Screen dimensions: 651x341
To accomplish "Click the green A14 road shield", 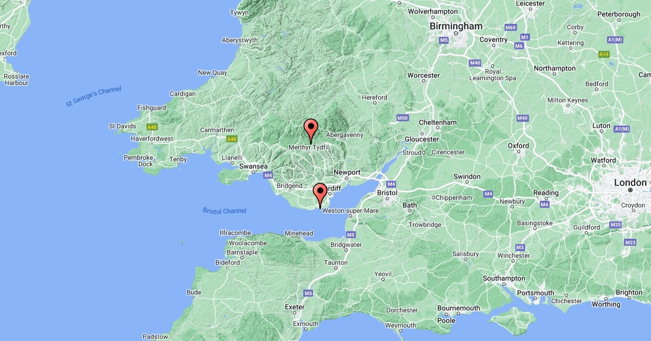I will click(x=604, y=54).
